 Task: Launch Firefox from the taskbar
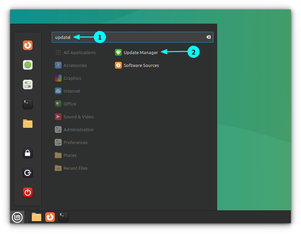(50, 217)
